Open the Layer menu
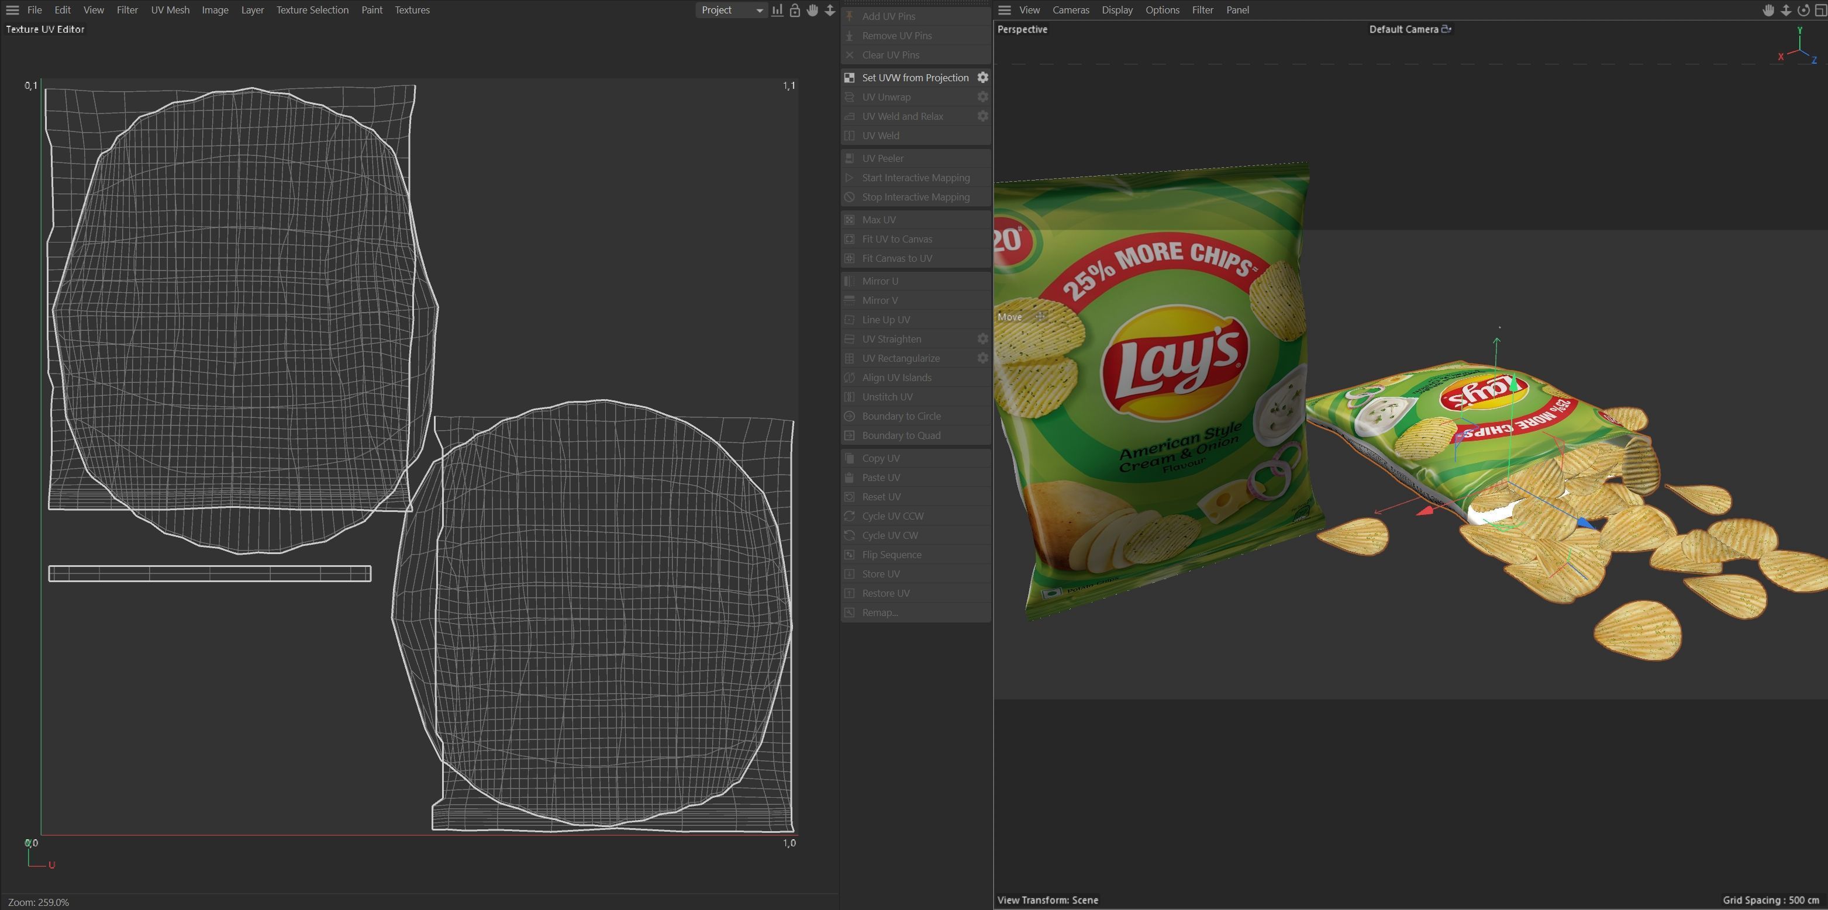This screenshot has width=1828, height=910. (252, 10)
